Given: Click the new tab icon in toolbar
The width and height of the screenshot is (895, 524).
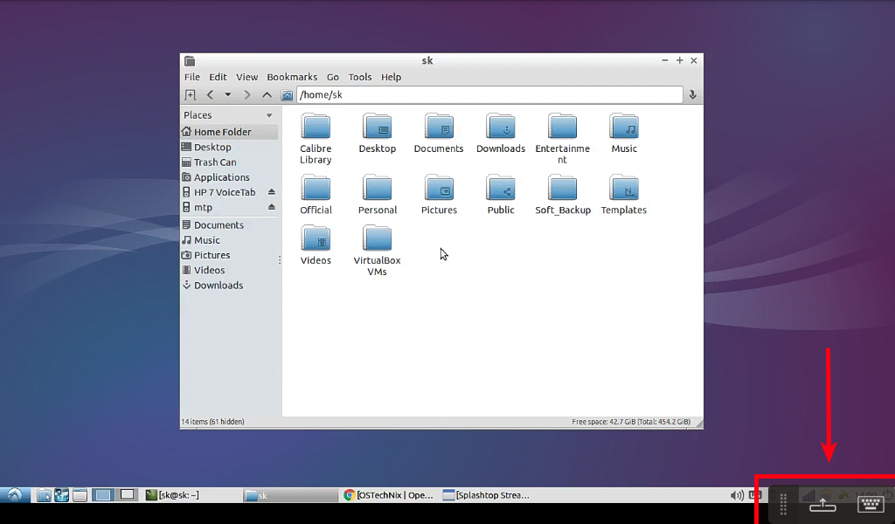Looking at the screenshot, I should tap(191, 95).
